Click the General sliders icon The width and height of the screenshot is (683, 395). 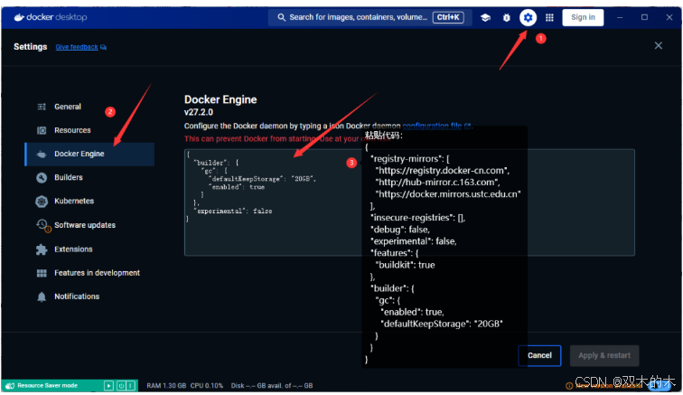(x=42, y=107)
